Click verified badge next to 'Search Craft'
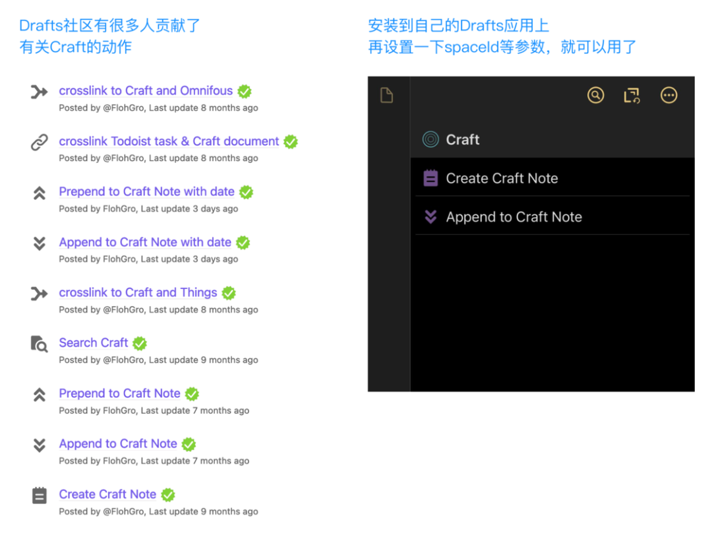The width and height of the screenshot is (712, 541). coord(140,344)
